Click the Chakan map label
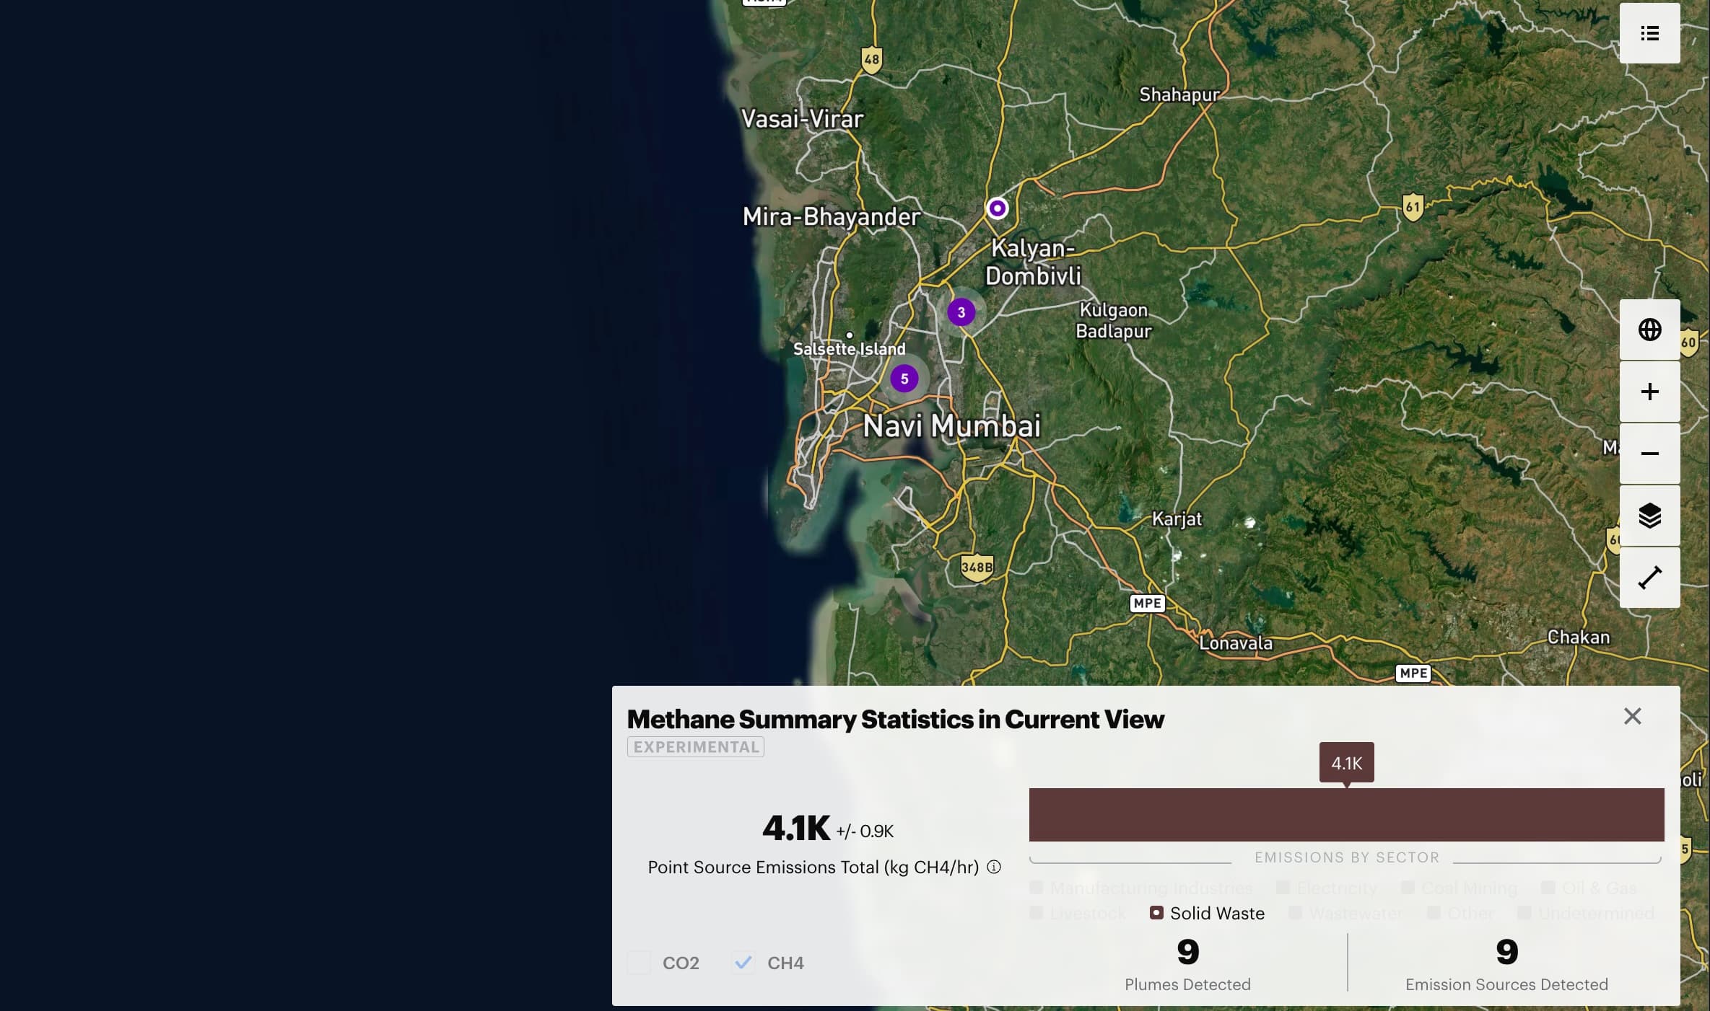 [x=1578, y=637]
